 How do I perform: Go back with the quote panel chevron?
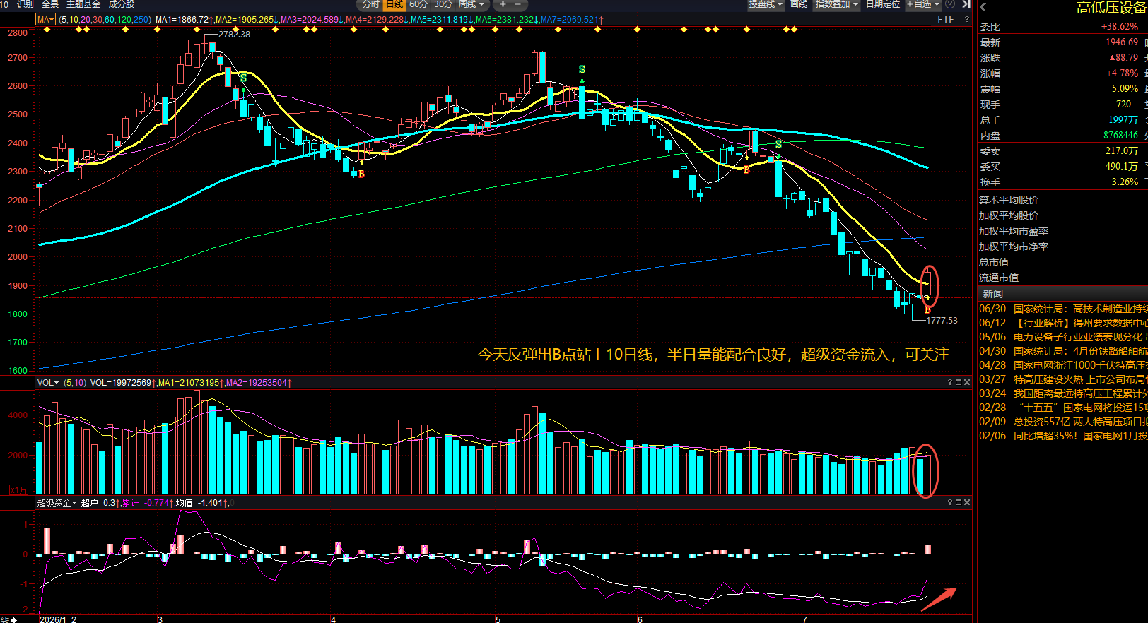click(x=983, y=7)
